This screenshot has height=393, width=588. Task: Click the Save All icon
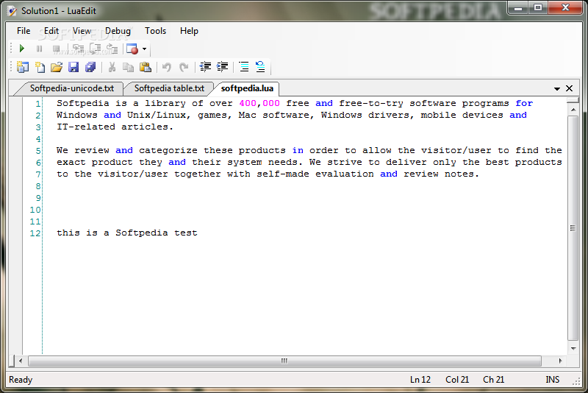point(90,67)
